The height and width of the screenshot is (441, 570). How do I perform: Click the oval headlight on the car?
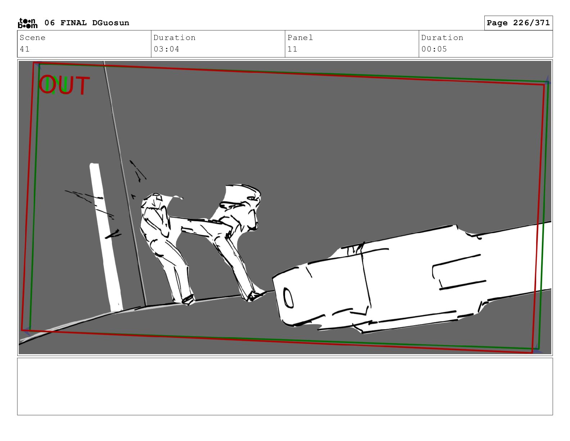(x=288, y=298)
